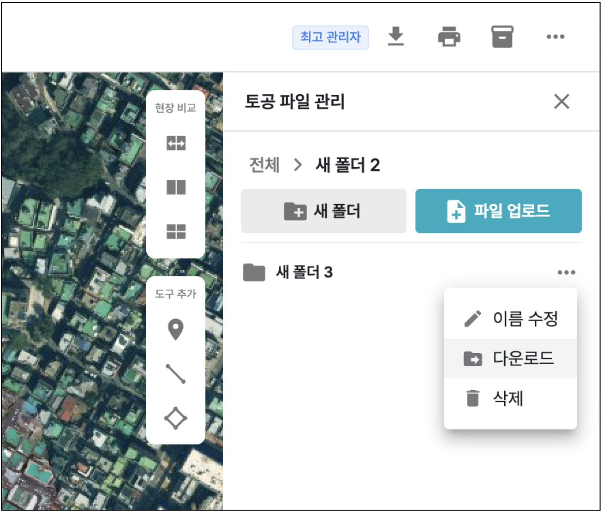The image size is (603, 511).
Task: Navigate to 전체 in breadcrumb
Action: (264, 165)
